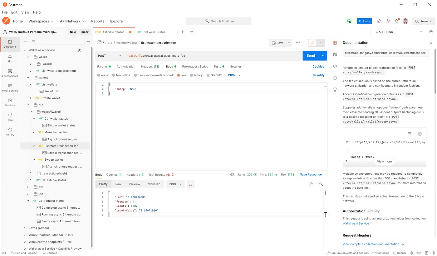Select the raw body type radio
The height and width of the screenshot is (256, 437).
tap(179, 75)
